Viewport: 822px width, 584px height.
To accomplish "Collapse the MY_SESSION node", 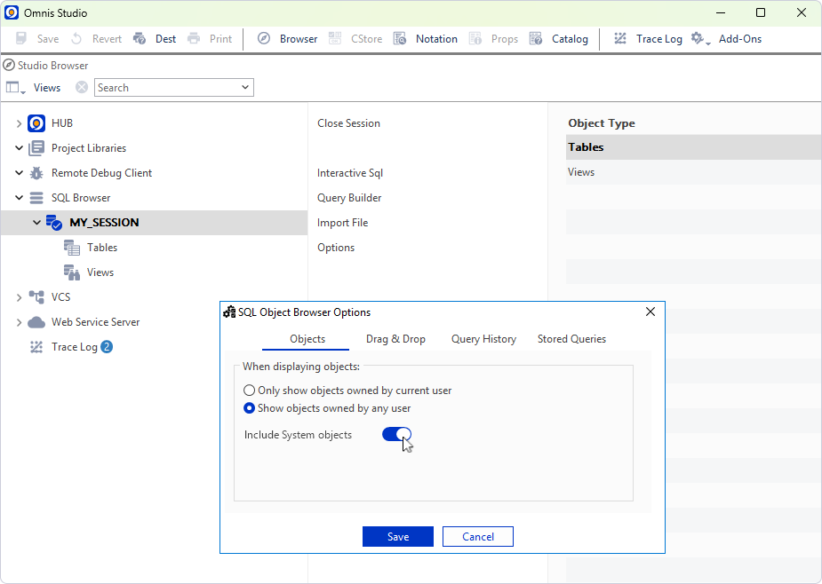I will pyautogui.click(x=36, y=223).
